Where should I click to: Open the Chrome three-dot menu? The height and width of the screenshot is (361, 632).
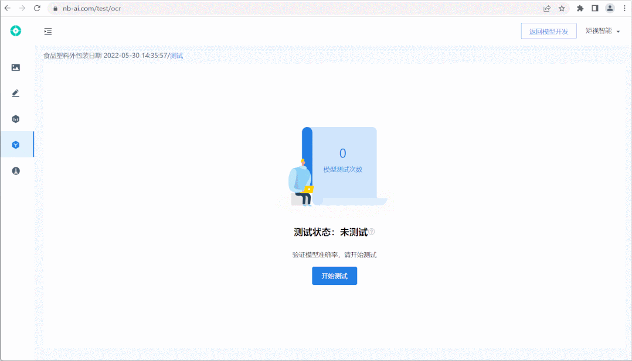(623, 8)
